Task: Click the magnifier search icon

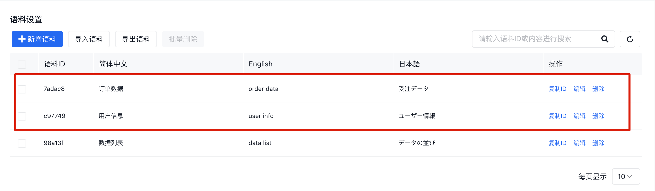Action: [x=604, y=39]
